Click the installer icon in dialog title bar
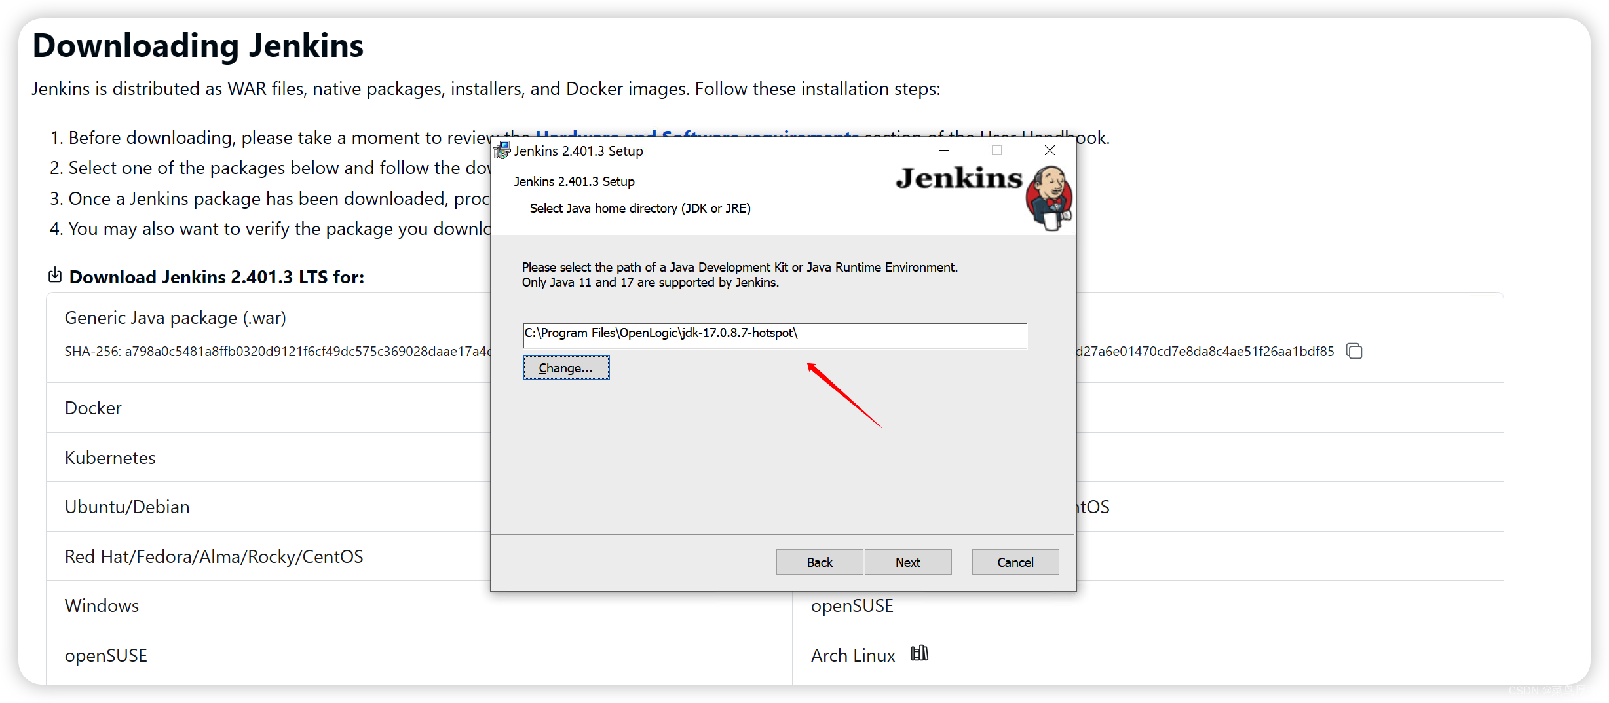 [502, 151]
